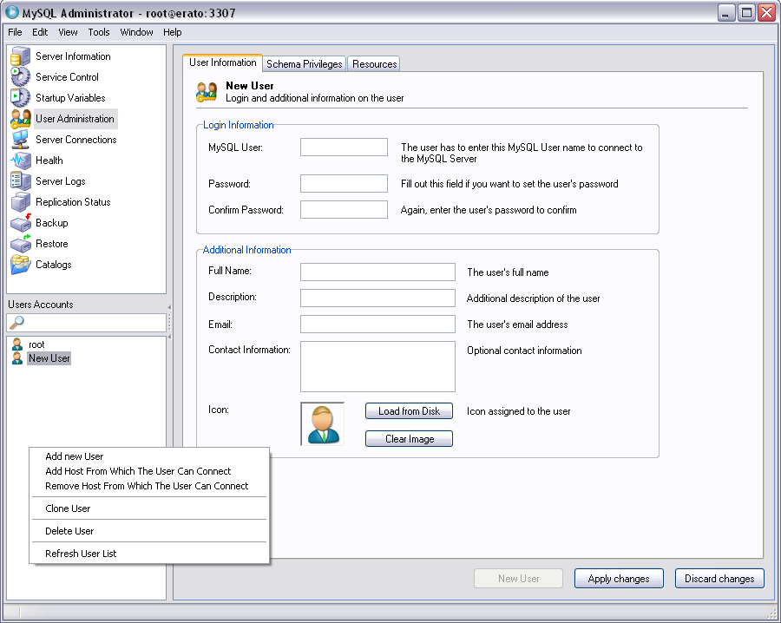The image size is (781, 623).
Task: Click the Full Name input field
Action: coord(377,272)
